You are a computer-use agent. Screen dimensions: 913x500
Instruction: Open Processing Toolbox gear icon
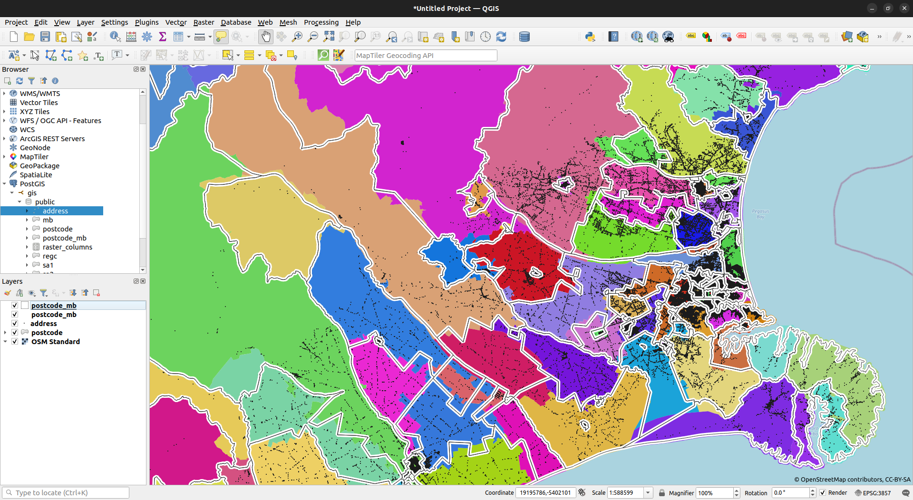[x=147, y=37]
